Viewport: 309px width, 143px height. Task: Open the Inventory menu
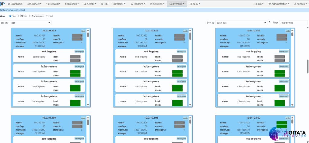(177, 4)
